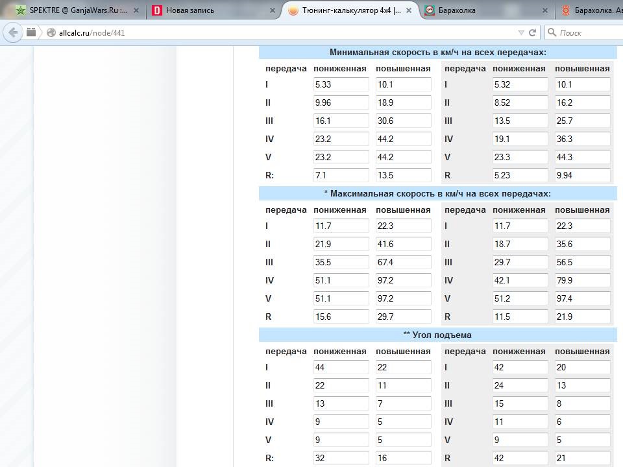This screenshot has height=467, width=623.
Task: Click the search magnifier icon
Action: point(552,32)
